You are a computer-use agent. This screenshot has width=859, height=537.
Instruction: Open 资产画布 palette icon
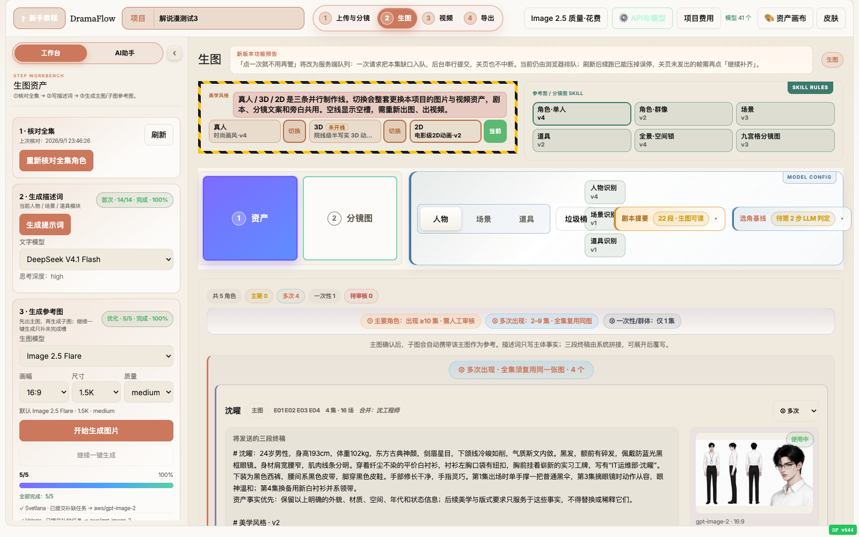(769, 18)
